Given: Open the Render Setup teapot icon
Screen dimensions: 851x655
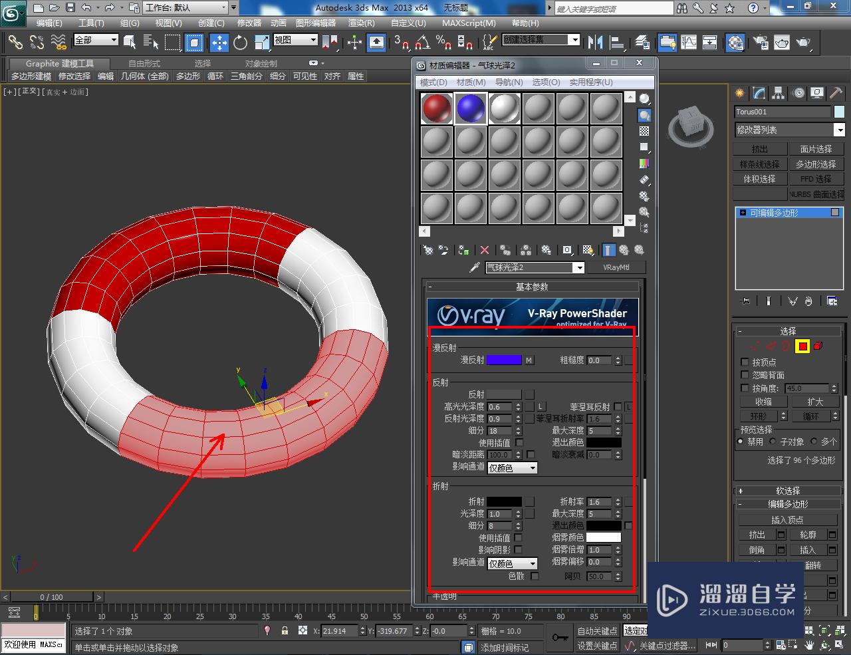Looking at the screenshot, I should 760,43.
